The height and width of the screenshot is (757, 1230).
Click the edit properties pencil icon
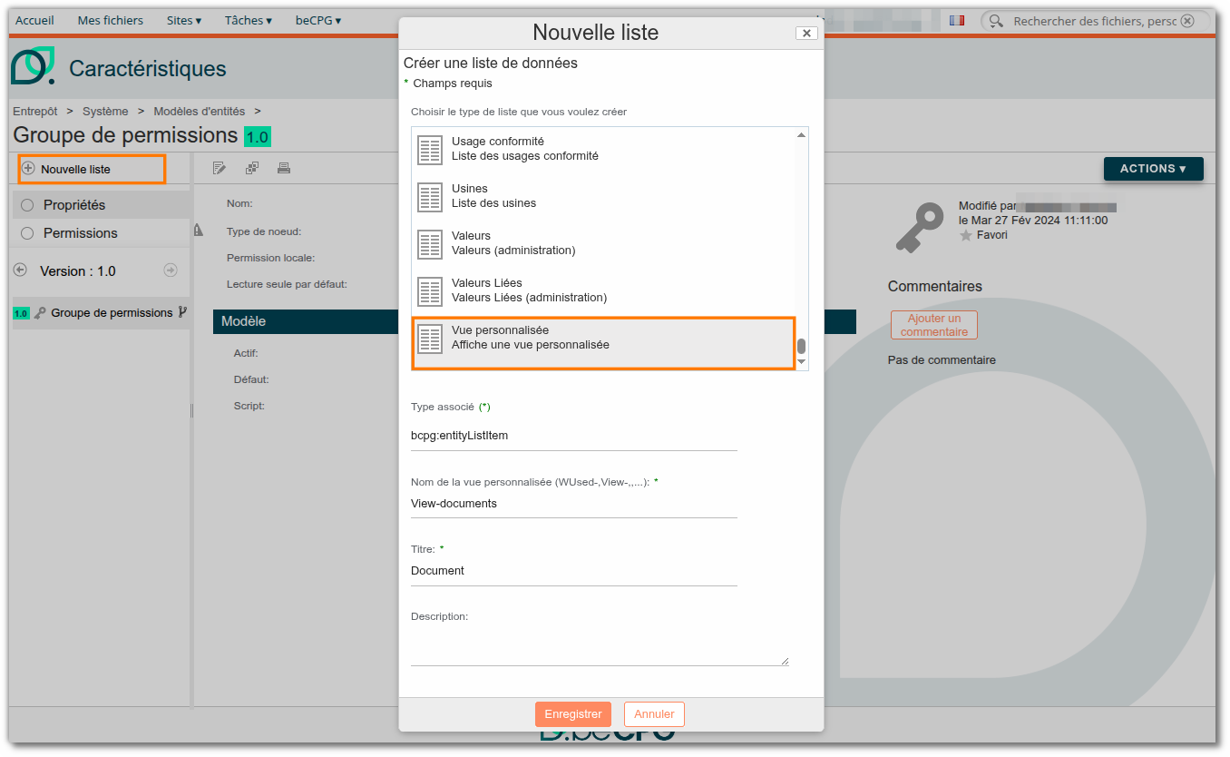coord(219,168)
